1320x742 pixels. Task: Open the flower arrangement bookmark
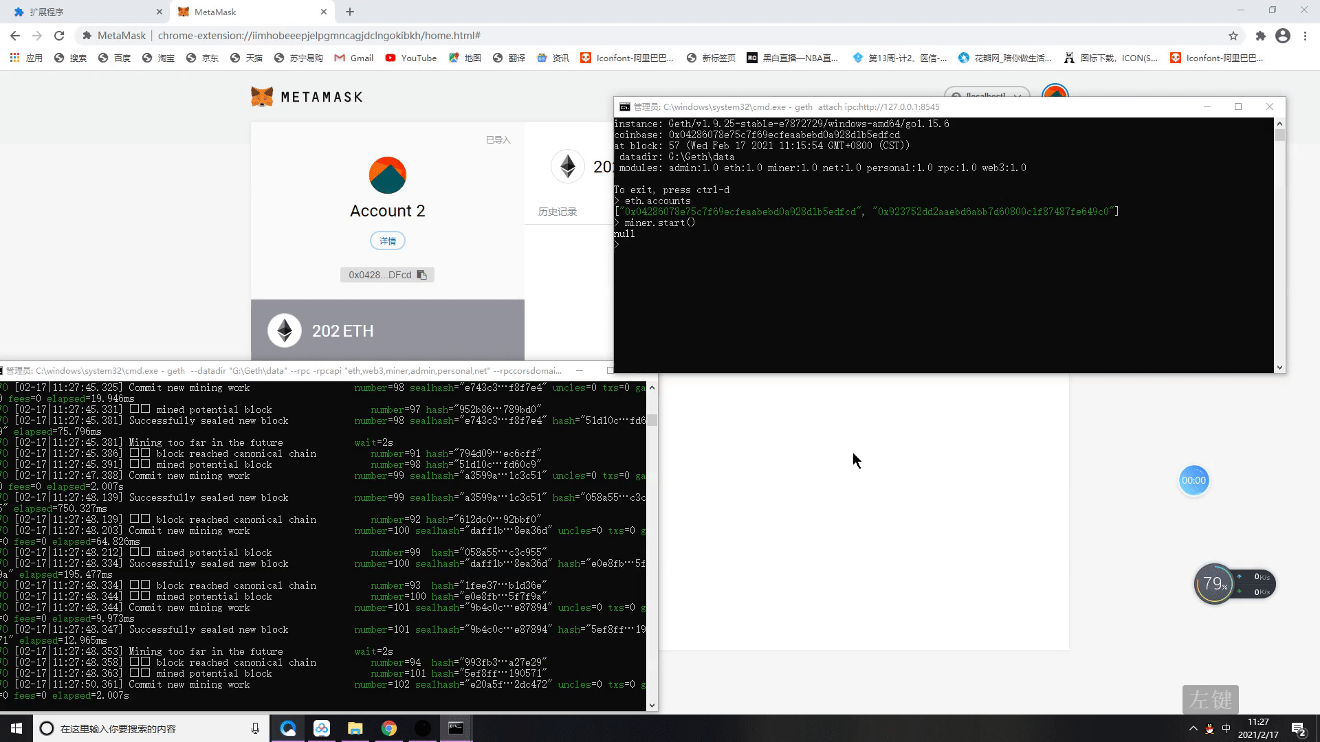coord(1005,58)
